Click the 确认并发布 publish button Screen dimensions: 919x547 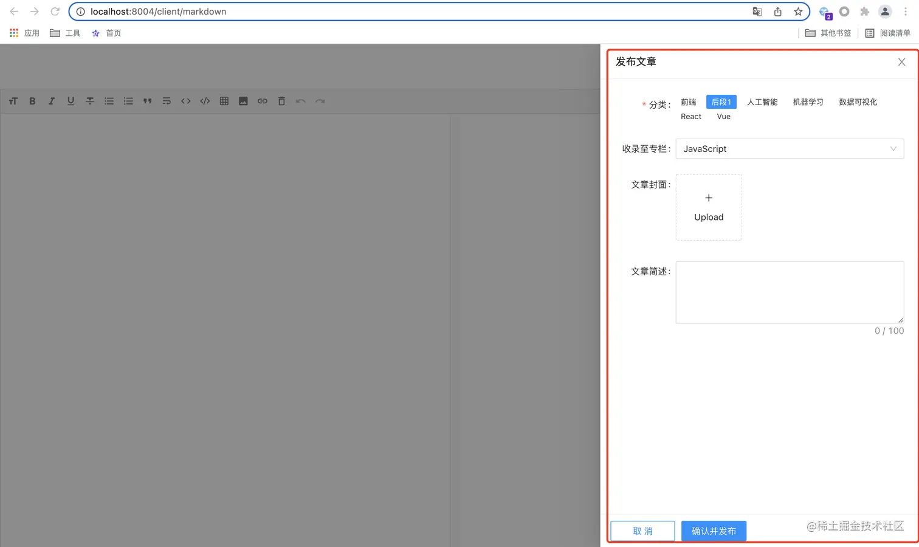coord(714,531)
